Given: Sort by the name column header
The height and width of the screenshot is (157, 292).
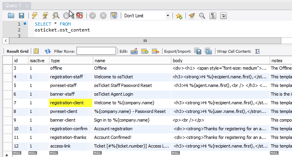Looking at the screenshot, I should pyautogui.click(x=132, y=61).
